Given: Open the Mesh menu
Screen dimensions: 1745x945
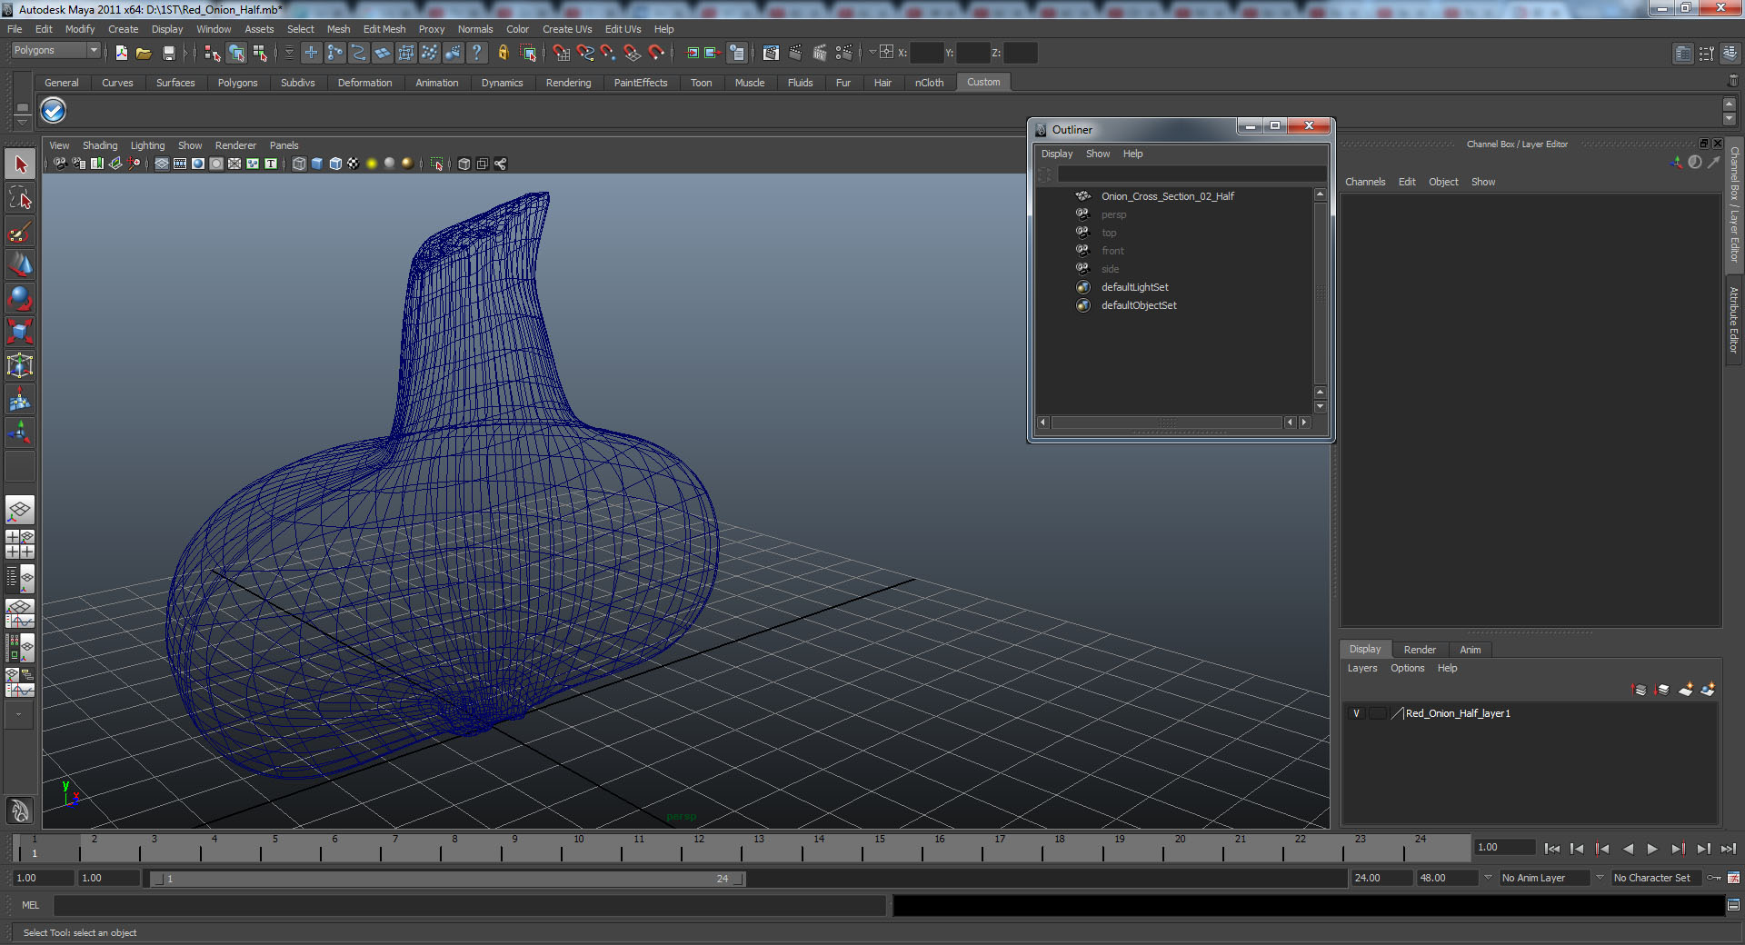Looking at the screenshot, I should pyautogui.click(x=338, y=29).
